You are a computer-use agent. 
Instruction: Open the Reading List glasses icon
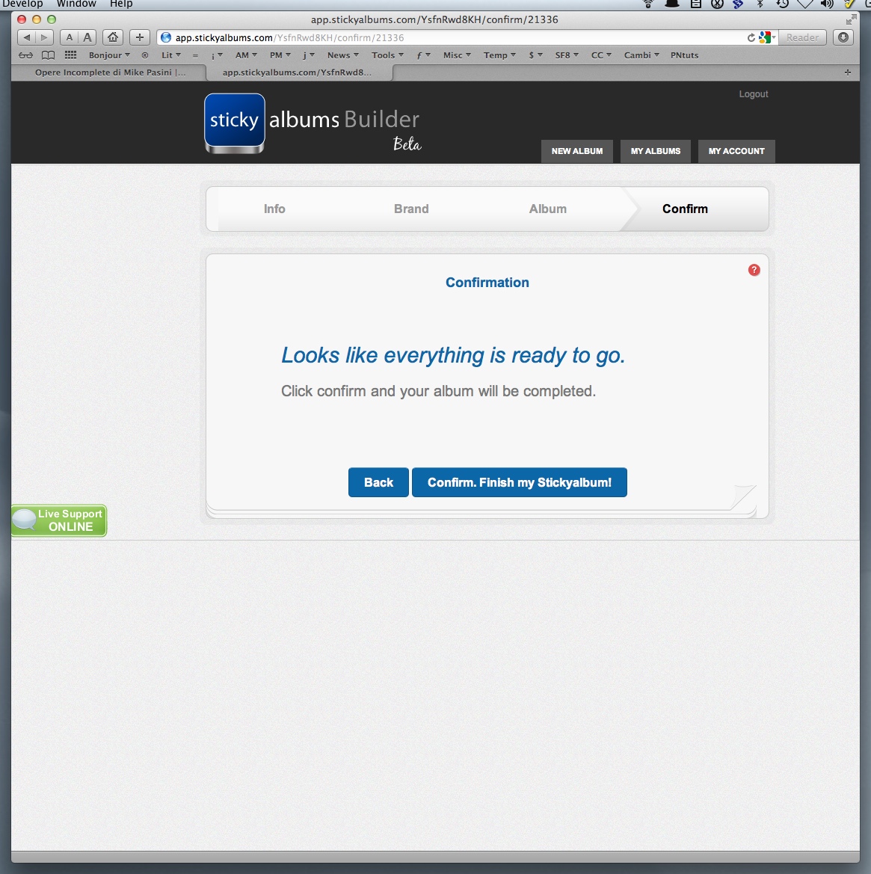tap(26, 55)
